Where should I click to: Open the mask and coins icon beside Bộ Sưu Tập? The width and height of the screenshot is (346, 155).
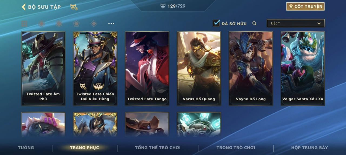tap(74, 7)
